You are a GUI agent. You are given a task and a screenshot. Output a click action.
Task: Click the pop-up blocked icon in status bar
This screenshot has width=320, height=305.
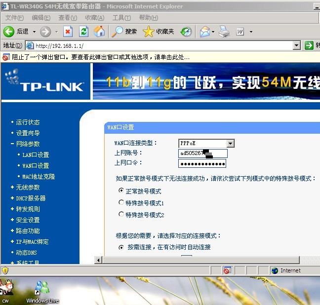click(x=227, y=270)
